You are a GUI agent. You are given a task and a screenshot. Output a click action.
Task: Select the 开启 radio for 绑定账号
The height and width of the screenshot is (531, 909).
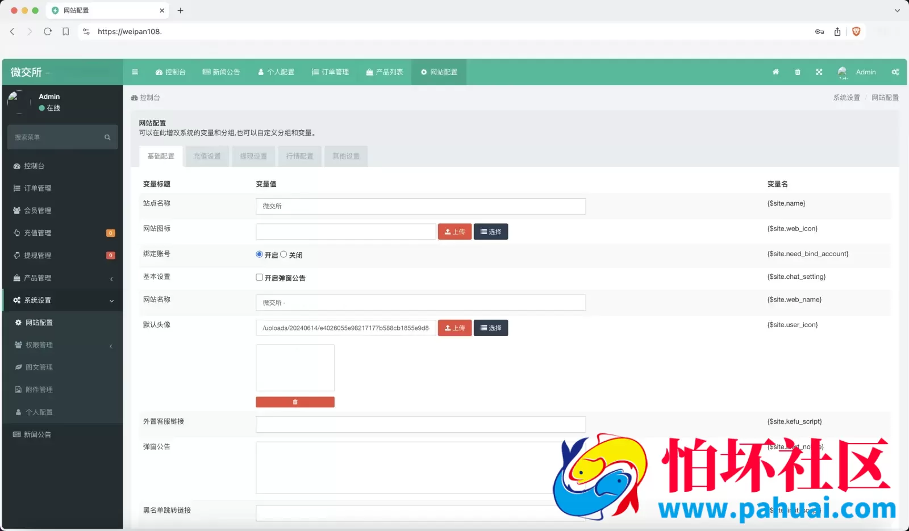259,254
